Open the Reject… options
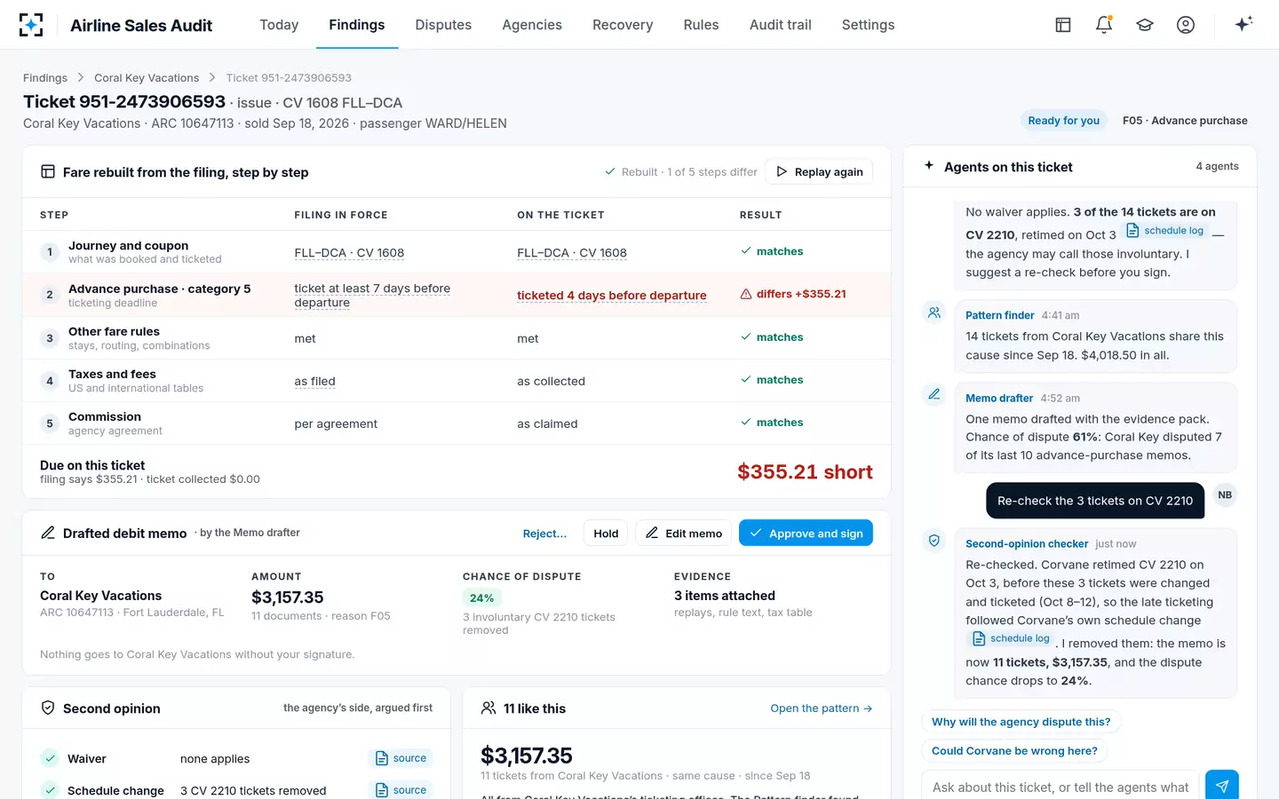The image size is (1279, 799). coord(544,534)
